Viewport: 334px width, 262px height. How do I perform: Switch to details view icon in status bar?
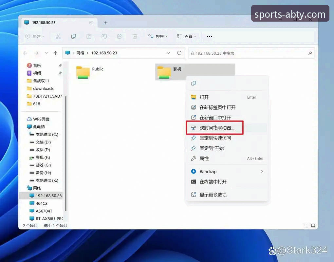(x=306, y=225)
